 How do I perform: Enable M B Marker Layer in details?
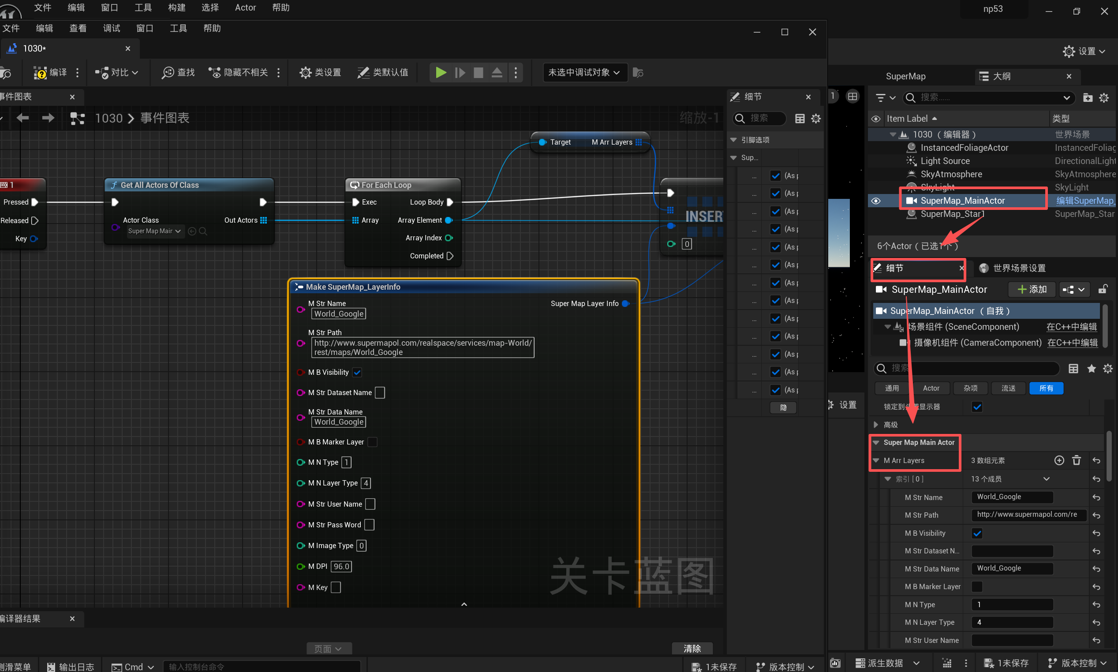[977, 587]
